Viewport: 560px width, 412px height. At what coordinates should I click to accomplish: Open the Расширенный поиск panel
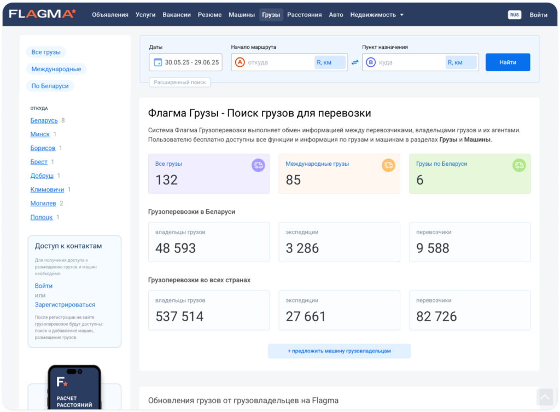coord(180,82)
